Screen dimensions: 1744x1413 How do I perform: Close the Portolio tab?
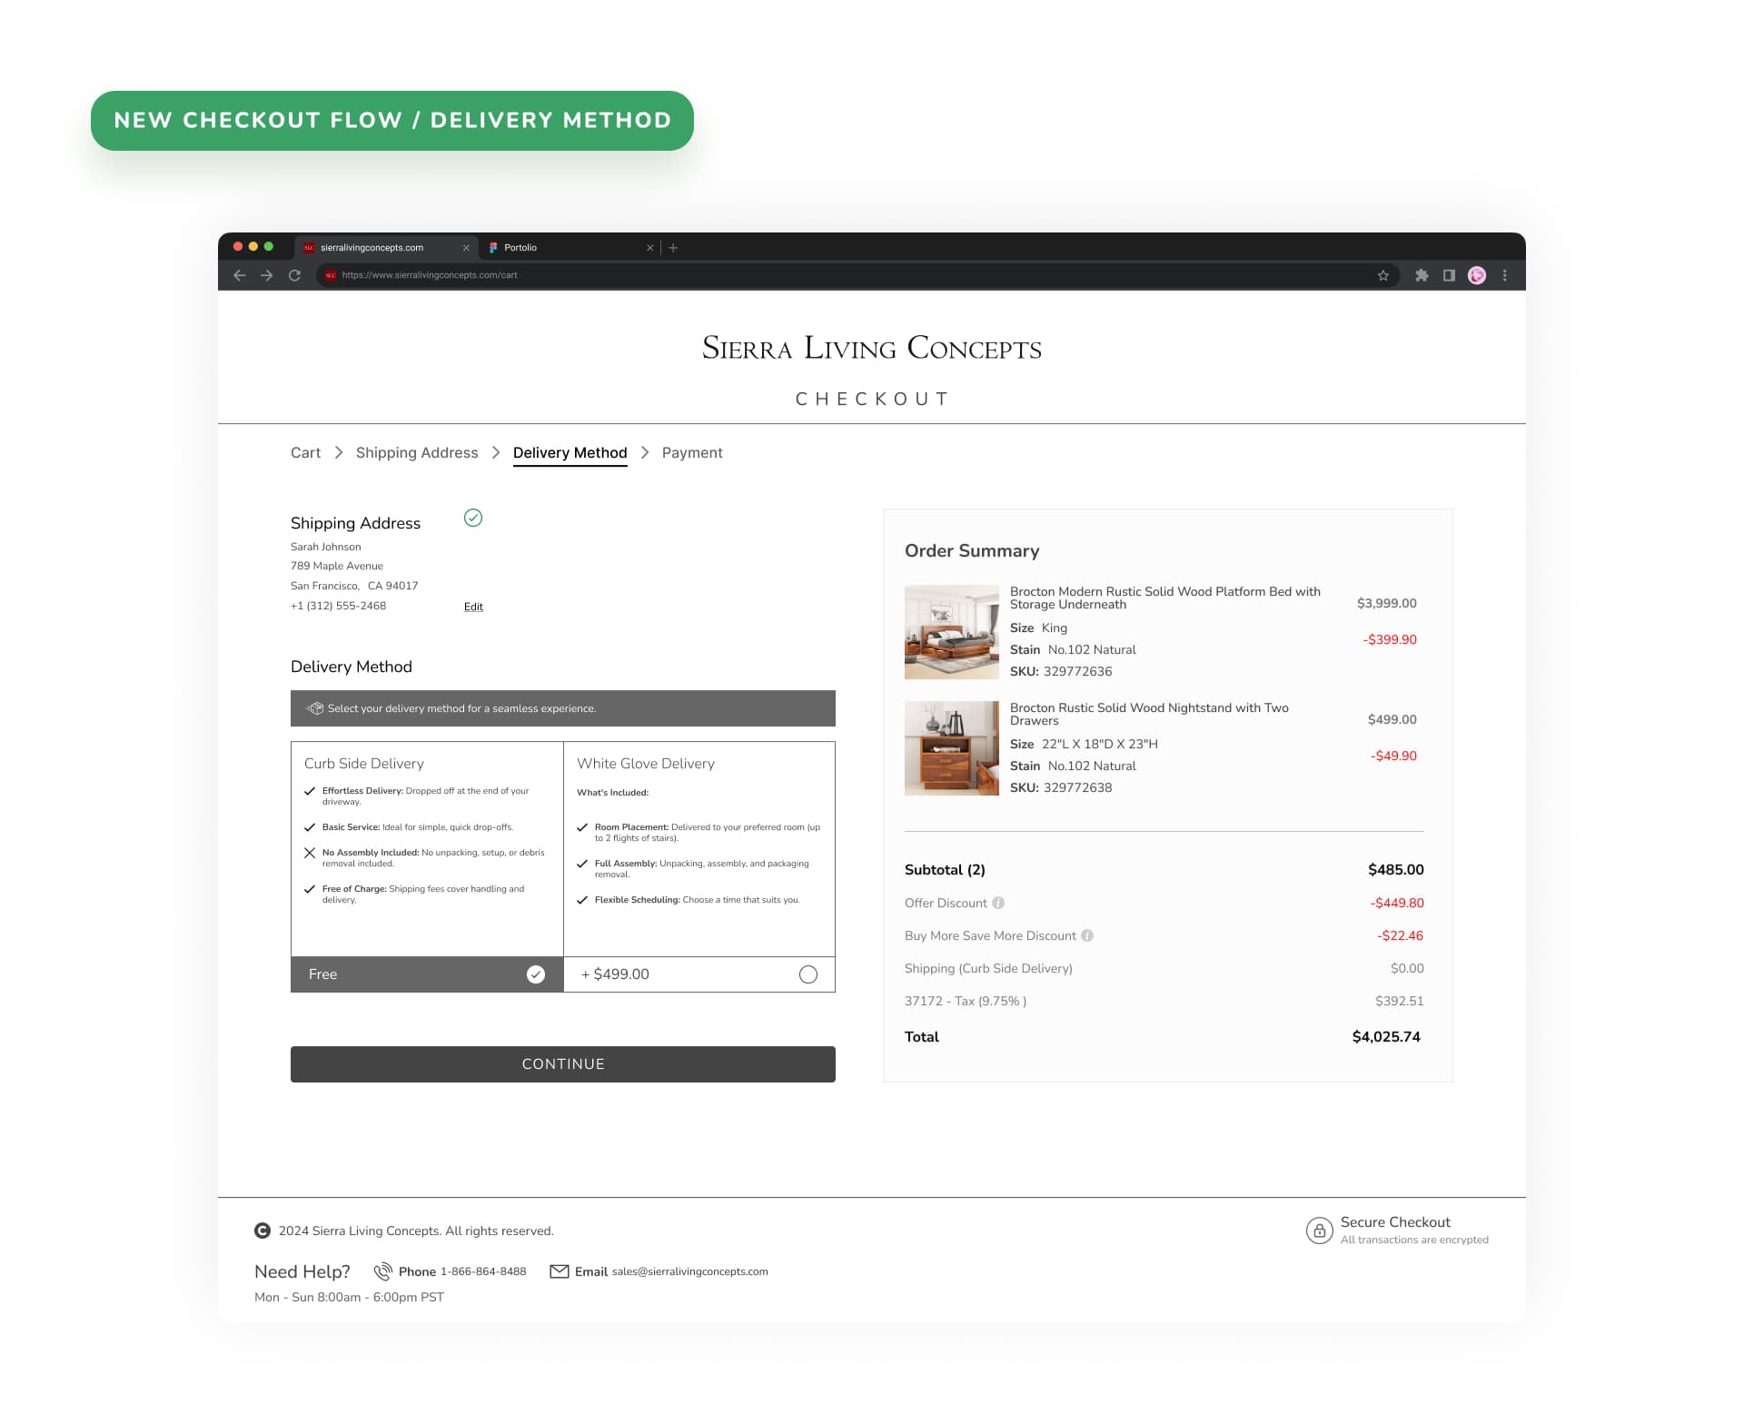tap(649, 247)
